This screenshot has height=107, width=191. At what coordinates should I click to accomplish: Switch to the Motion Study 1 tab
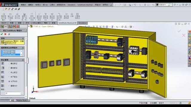(22, 100)
